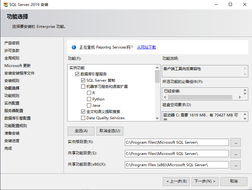Click 必备组件 horizontal scroll left arrow

(165, 97)
